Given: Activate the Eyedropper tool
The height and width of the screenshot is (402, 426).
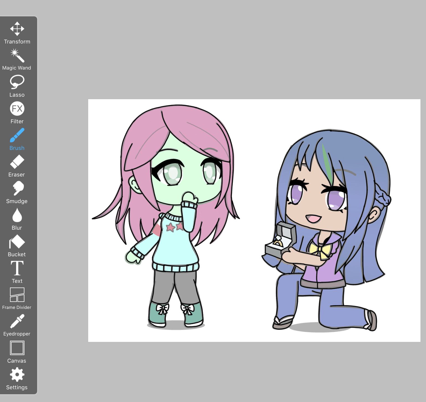Looking at the screenshot, I should (x=17, y=325).
